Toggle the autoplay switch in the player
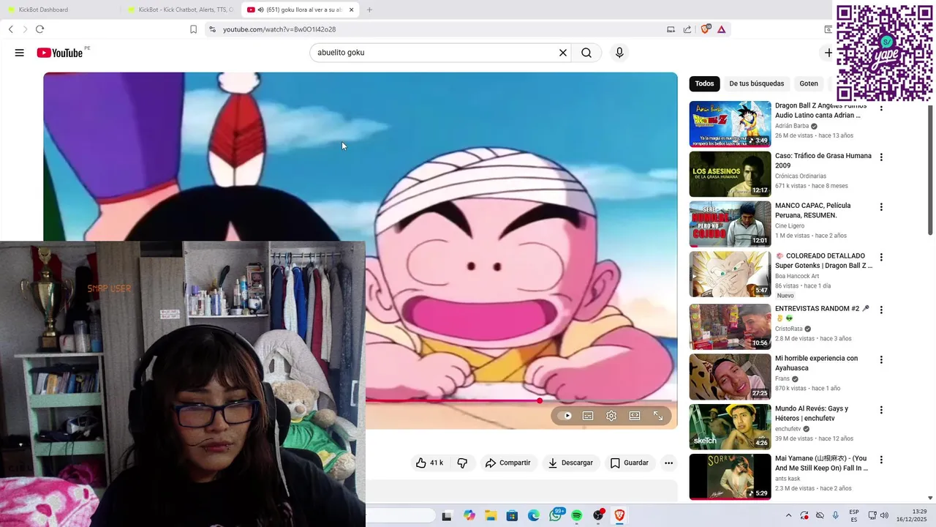The image size is (936, 527). pyautogui.click(x=565, y=416)
